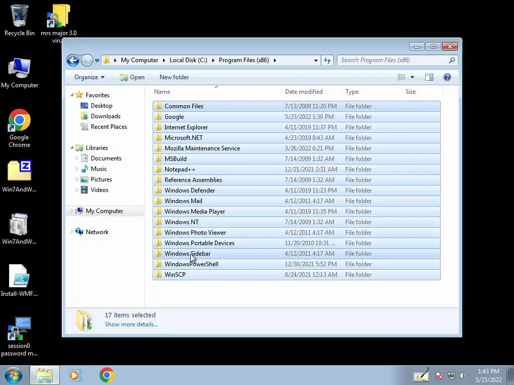This screenshot has width=514, height=385.
Task: Open the Organize dropdown menu
Action: (89, 77)
